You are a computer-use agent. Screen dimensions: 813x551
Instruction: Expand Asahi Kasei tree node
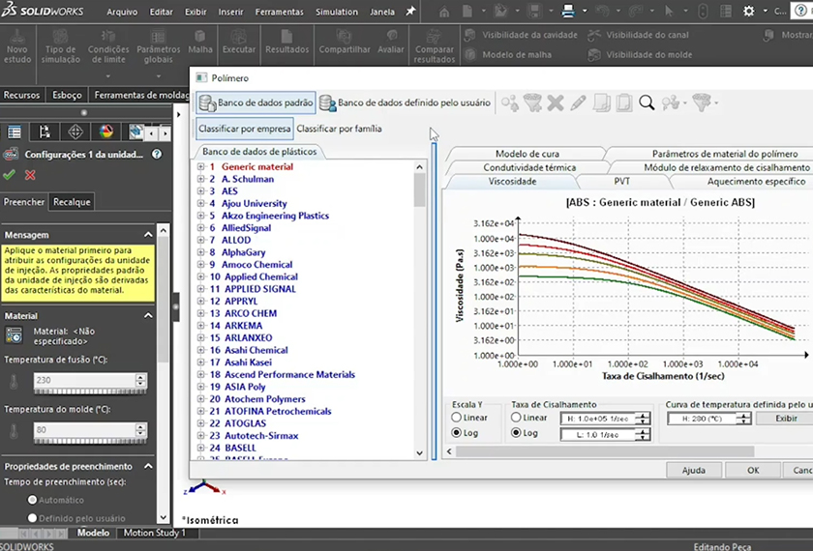pos(200,362)
